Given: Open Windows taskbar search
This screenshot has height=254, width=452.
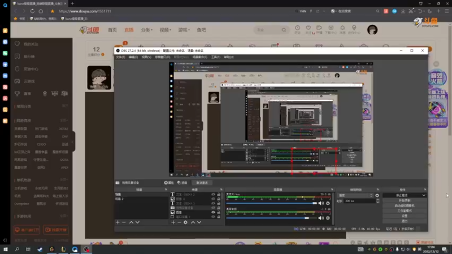Looking at the screenshot, I should pyautogui.click(x=17, y=249).
